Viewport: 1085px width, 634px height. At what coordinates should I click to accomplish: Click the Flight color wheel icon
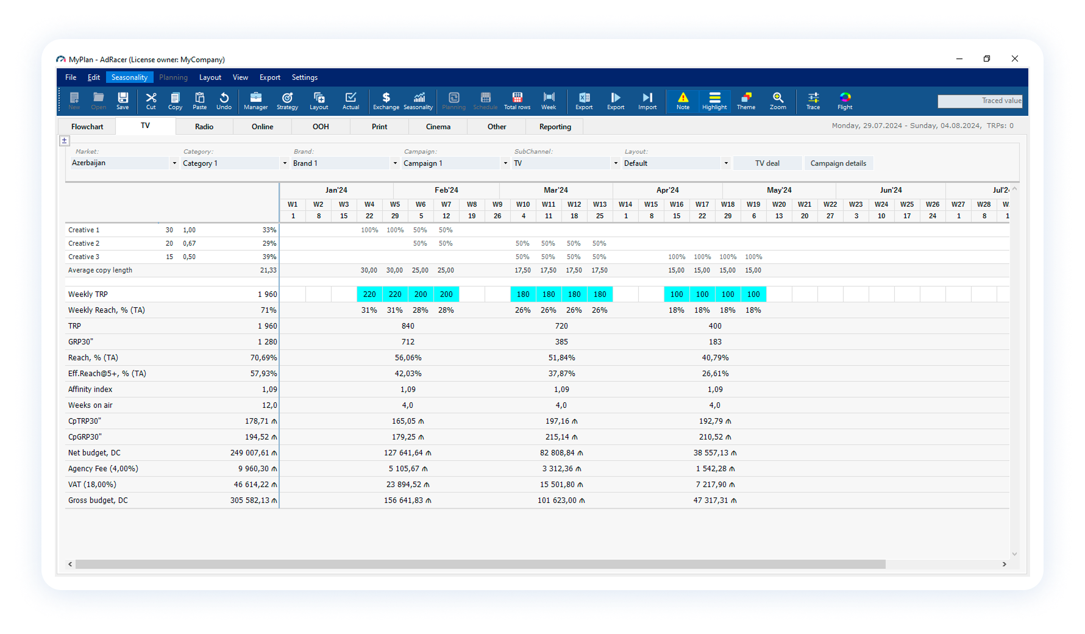[x=845, y=101]
